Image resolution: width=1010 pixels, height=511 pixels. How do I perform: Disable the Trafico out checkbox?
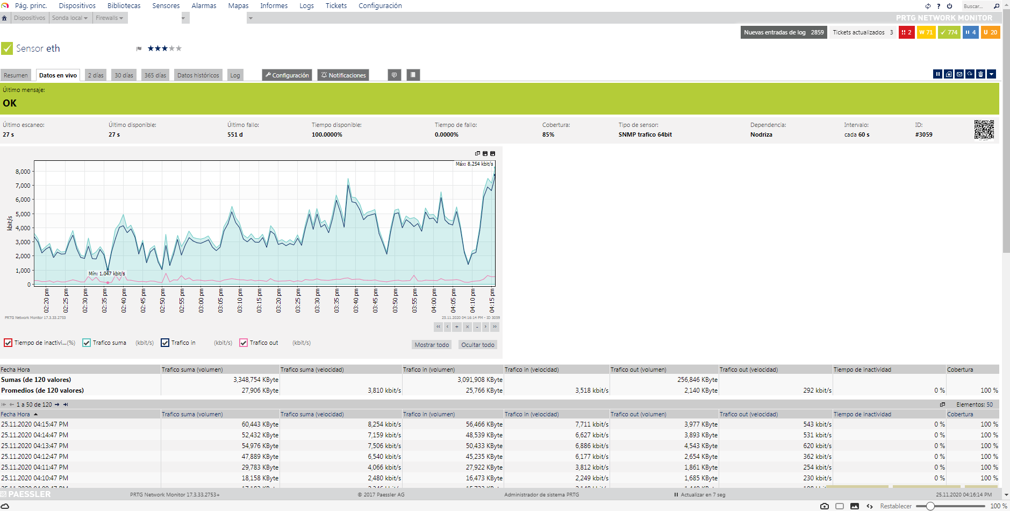point(243,343)
